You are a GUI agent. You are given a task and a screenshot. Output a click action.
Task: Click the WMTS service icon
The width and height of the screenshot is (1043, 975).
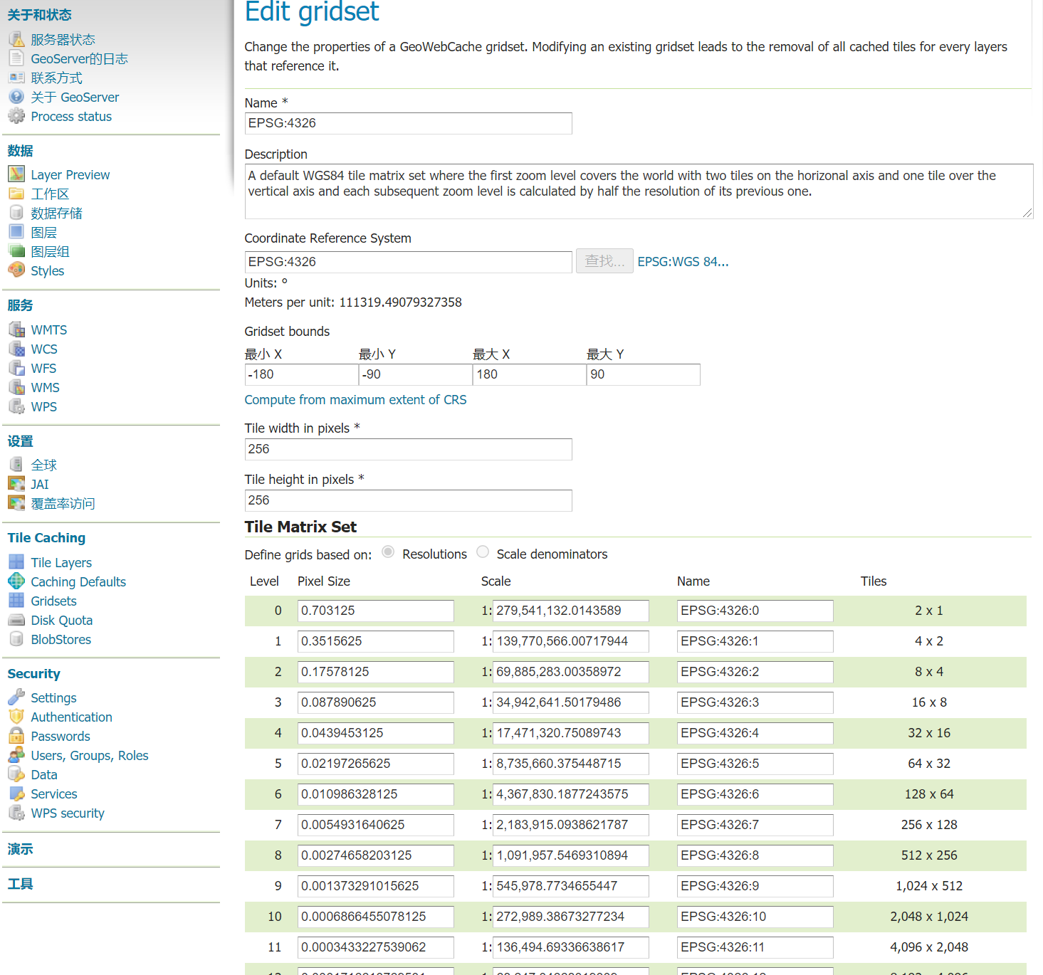click(16, 329)
